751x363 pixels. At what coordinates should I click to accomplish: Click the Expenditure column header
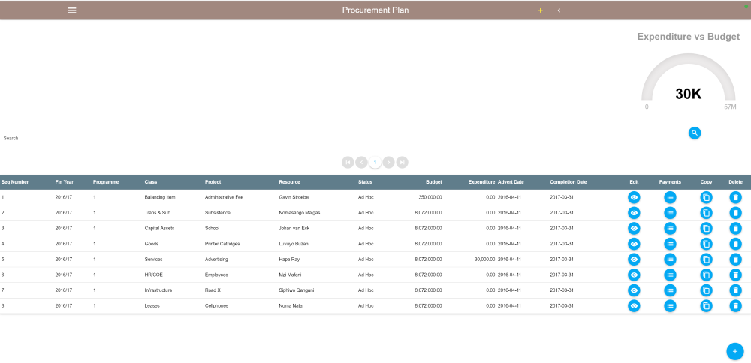[481, 182]
